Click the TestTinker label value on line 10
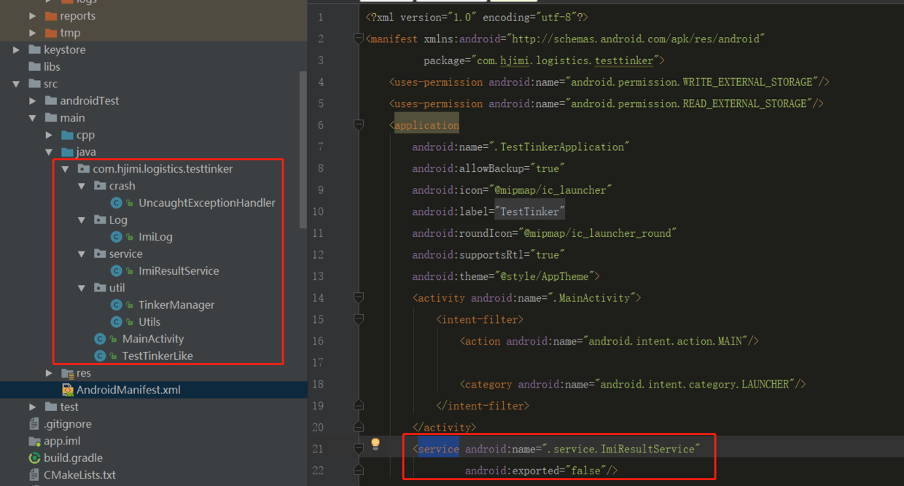The width and height of the screenshot is (904, 486). coord(530,211)
